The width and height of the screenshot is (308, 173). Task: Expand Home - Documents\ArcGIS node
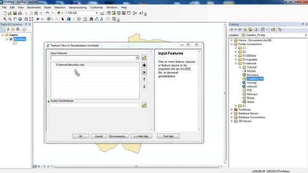click(x=231, y=40)
